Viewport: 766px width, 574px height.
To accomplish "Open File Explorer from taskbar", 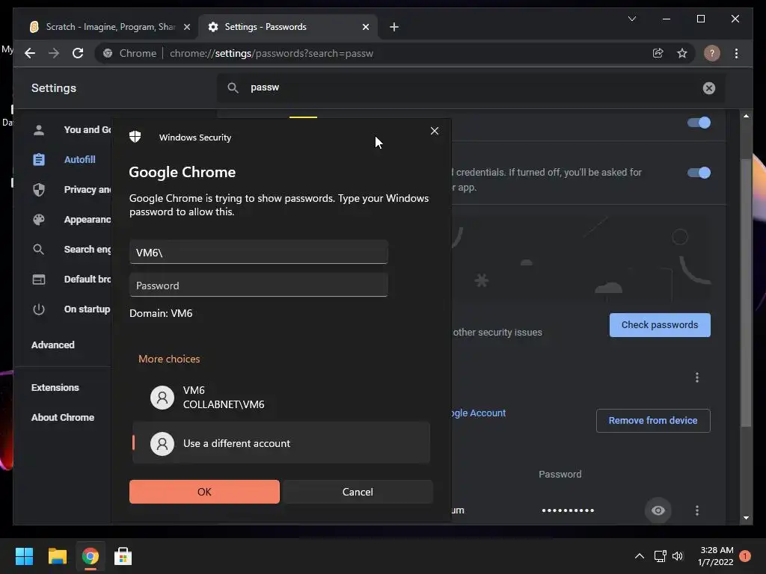I will tap(57, 556).
